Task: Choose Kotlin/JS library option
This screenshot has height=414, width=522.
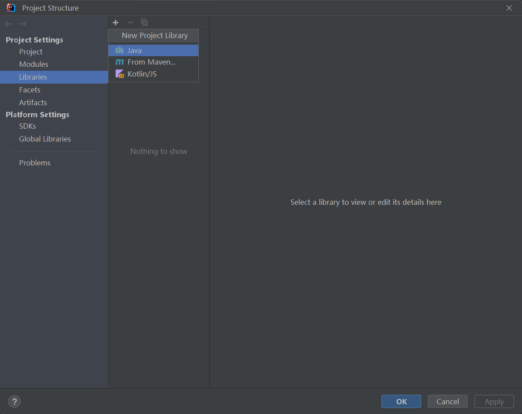Action: click(x=154, y=74)
